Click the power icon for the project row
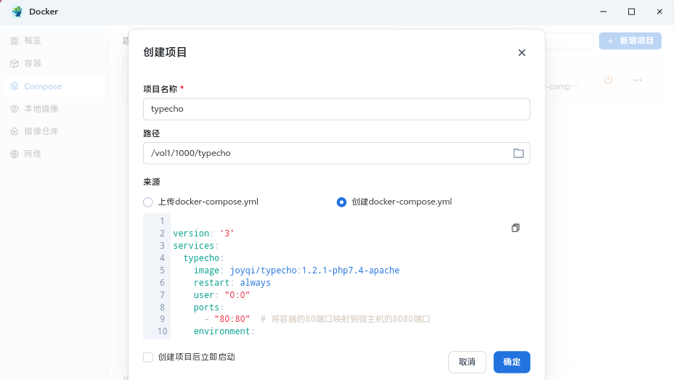 tap(609, 80)
